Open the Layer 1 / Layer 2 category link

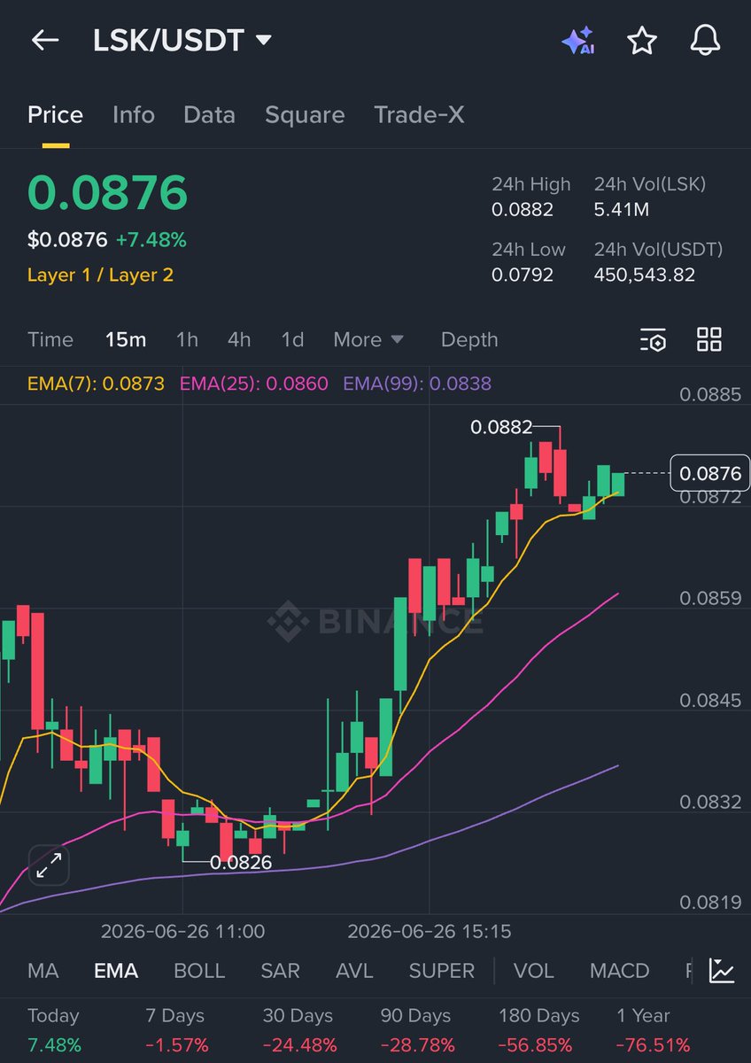tap(100, 275)
